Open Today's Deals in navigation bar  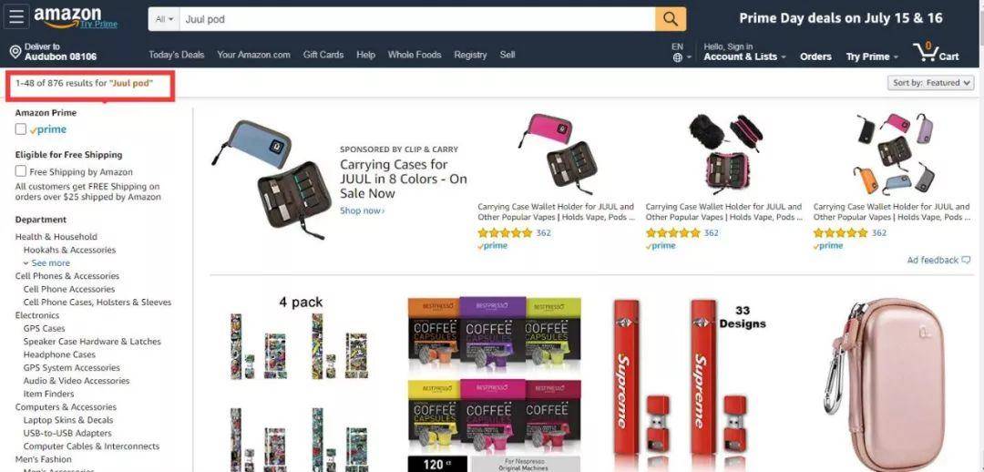point(177,55)
